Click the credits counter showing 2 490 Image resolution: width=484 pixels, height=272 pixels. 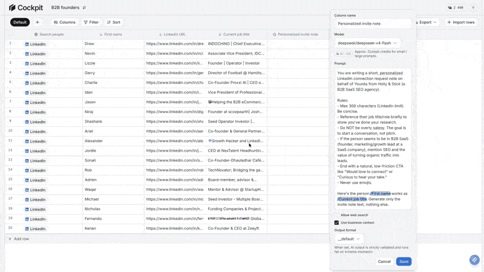click(x=456, y=8)
